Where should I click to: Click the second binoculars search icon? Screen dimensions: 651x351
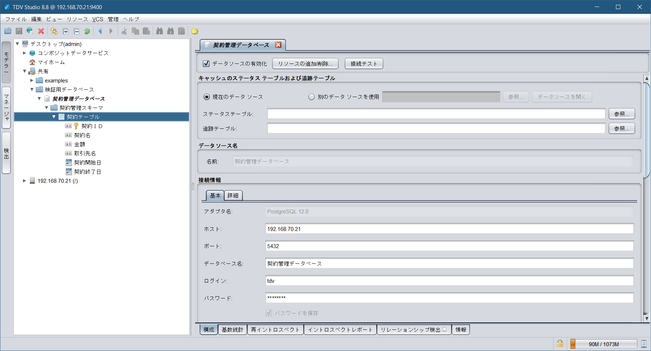171,31
